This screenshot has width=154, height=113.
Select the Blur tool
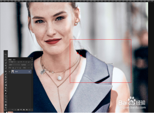(6, 88)
